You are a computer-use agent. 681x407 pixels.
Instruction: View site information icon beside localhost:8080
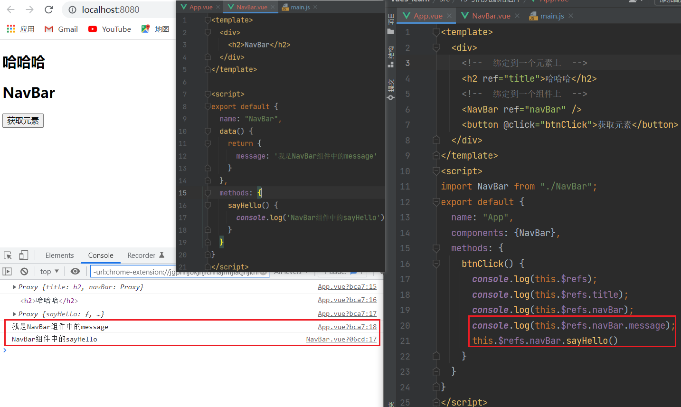pyautogui.click(x=72, y=9)
